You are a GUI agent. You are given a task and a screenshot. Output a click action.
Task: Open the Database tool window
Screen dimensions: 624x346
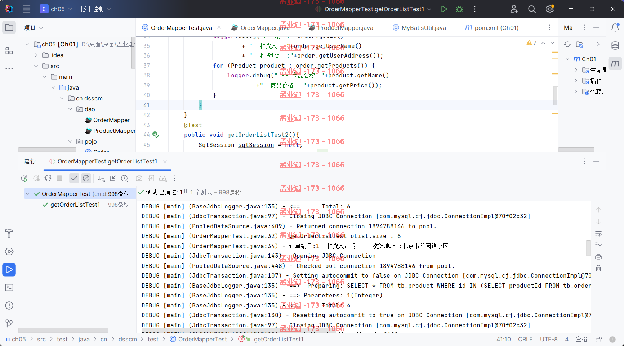[615, 45]
